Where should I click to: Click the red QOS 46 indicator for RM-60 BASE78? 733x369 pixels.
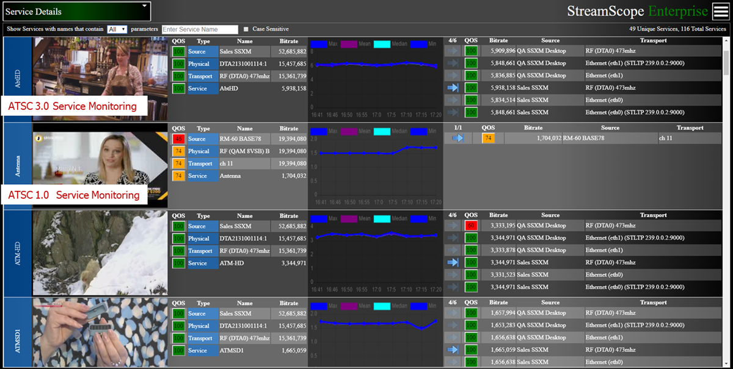pos(178,139)
